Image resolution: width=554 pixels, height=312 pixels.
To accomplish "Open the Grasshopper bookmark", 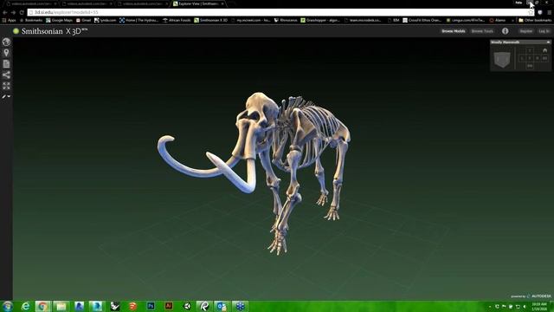I will pyautogui.click(x=320, y=20).
